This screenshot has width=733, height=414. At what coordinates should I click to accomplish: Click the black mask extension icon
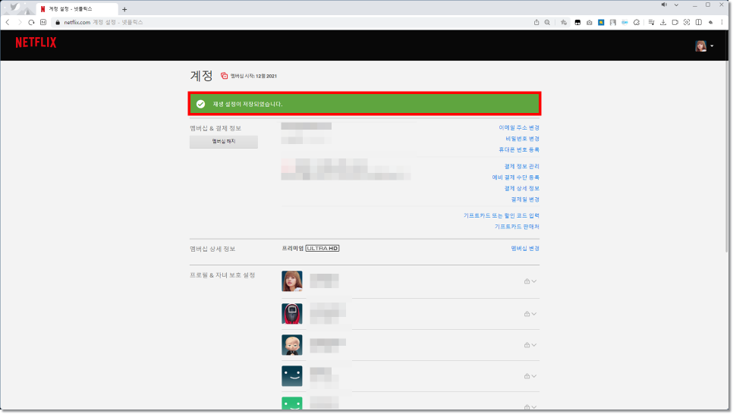[577, 22]
